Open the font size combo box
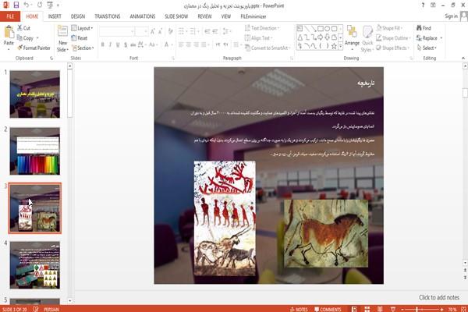The image size is (468, 312). 141,31
